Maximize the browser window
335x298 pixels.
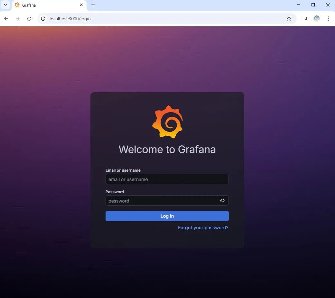[313, 5]
